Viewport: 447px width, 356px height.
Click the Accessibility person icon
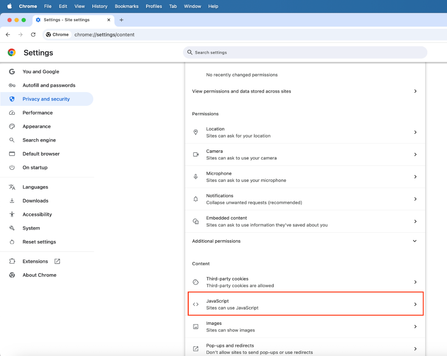point(12,214)
